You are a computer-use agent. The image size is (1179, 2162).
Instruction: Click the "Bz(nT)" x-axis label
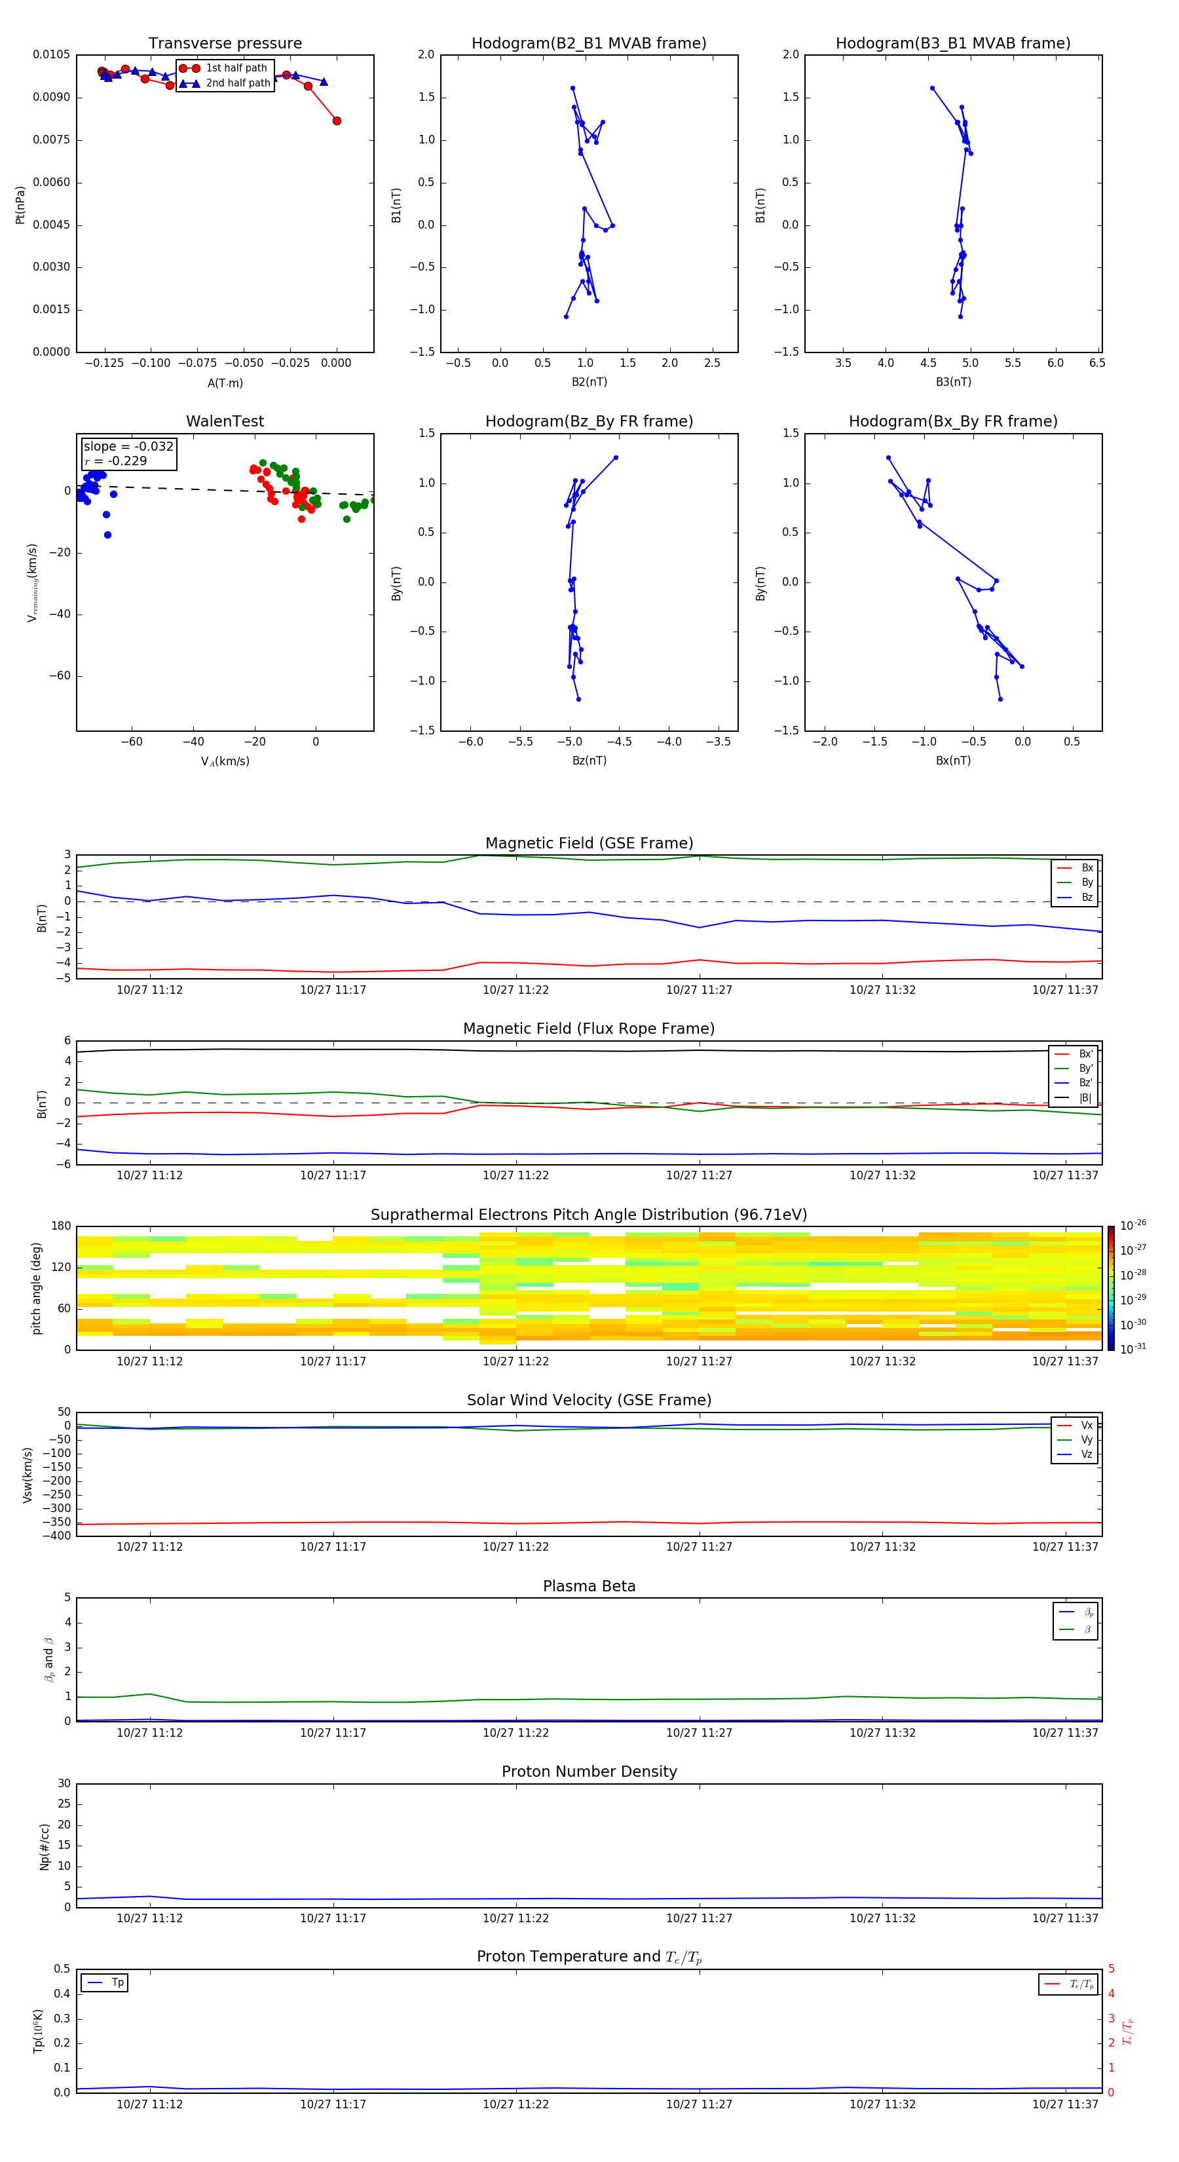pyautogui.click(x=589, y=761)
